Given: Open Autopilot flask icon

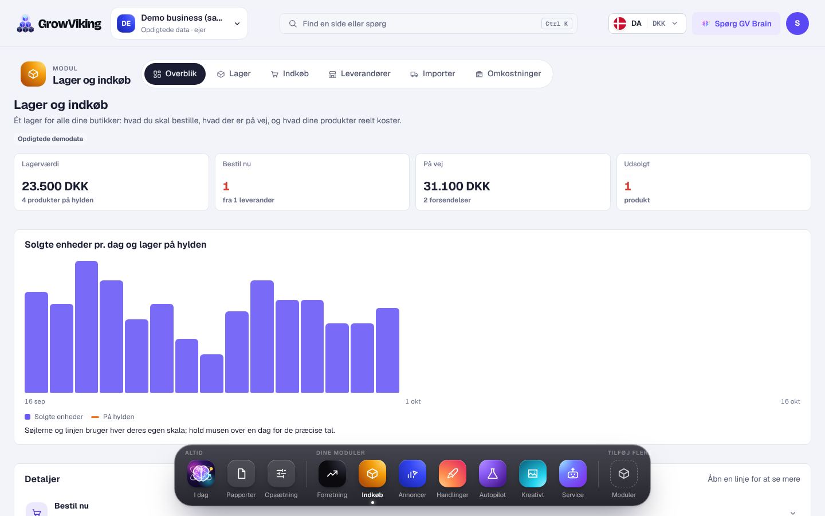Looking at the screenshot, I should coord(493,474).
